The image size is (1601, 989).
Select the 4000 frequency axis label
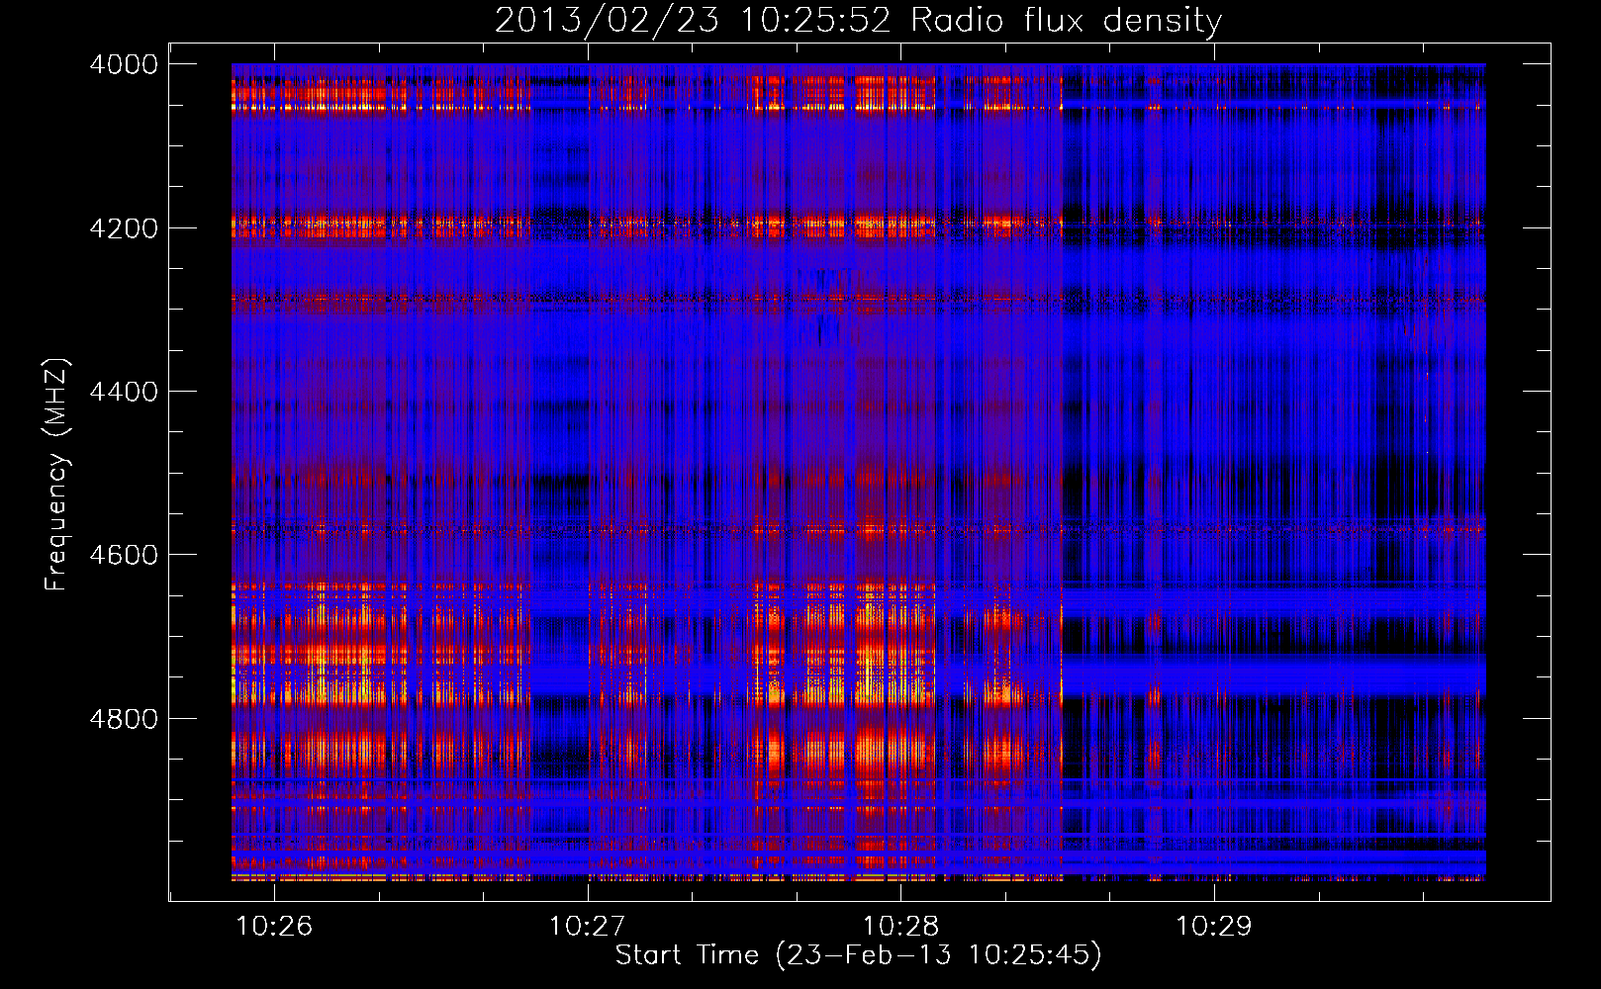point(124,64)
